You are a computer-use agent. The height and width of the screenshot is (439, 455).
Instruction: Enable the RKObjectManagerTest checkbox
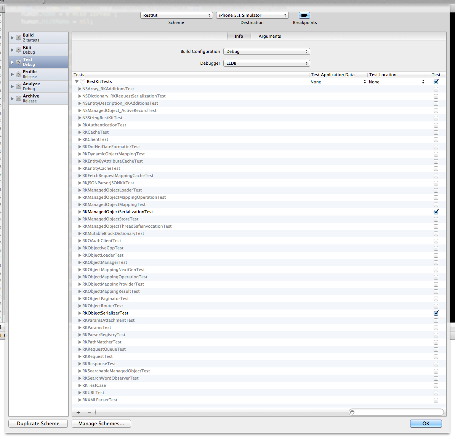click(x=436, y=263)
